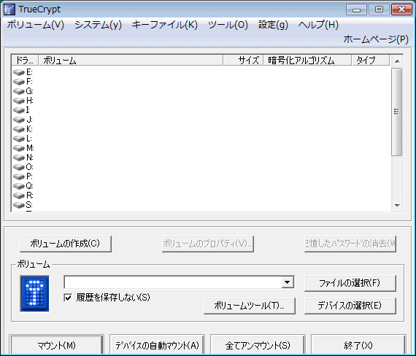416x356 pixels.
Task: Open the ツール(O) menu
Action: coord(228,25)
